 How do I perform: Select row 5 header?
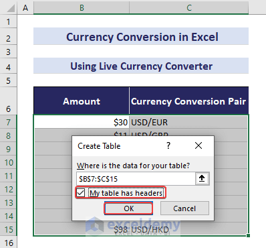click(x=9, y=80)
